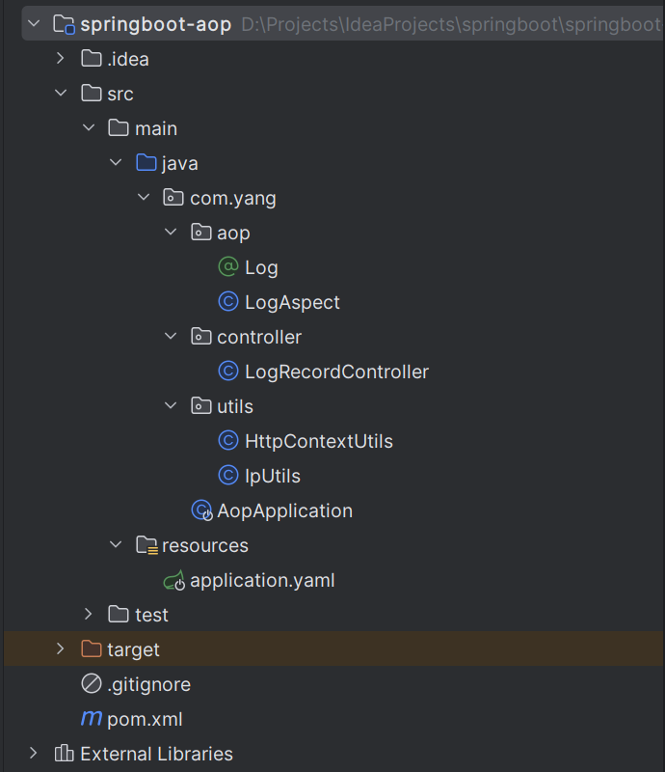The height and width of the screenshot is (772, 665).
Task: Click the AopApplication runnable class icon
Action: (x=201, y=510)
